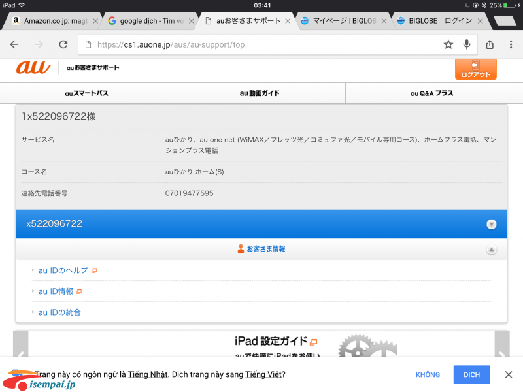Image resolution: width=523 pixels, height=392 pixels.
Task: Select the phone number 07019477595
Action: (189, 193)
